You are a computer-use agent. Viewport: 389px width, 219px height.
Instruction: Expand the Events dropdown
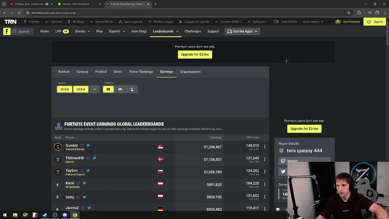pos(83,31)
